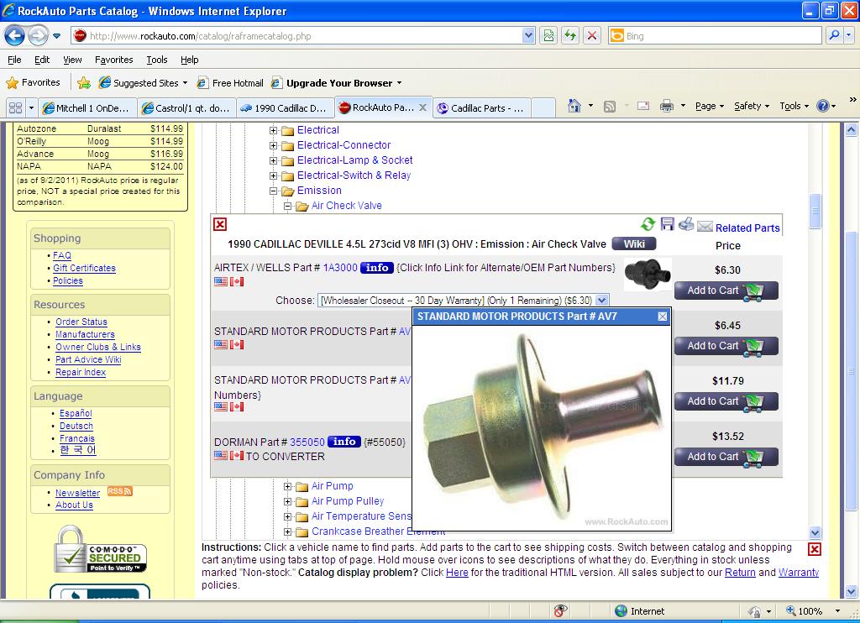The image size is (860, 623).
Task: Open the Favorites menu in menu bar
Action: point(113,60)
